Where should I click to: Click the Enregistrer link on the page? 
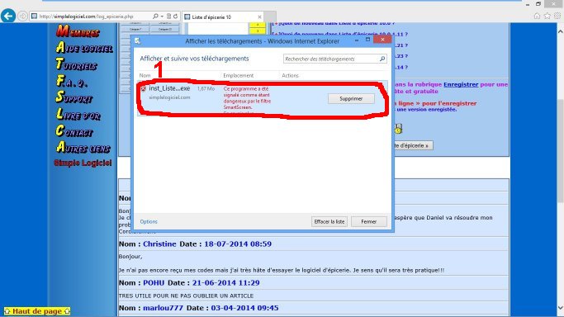click(x=461, y=84)
